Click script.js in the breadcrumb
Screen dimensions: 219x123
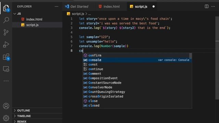click(78, 14)
